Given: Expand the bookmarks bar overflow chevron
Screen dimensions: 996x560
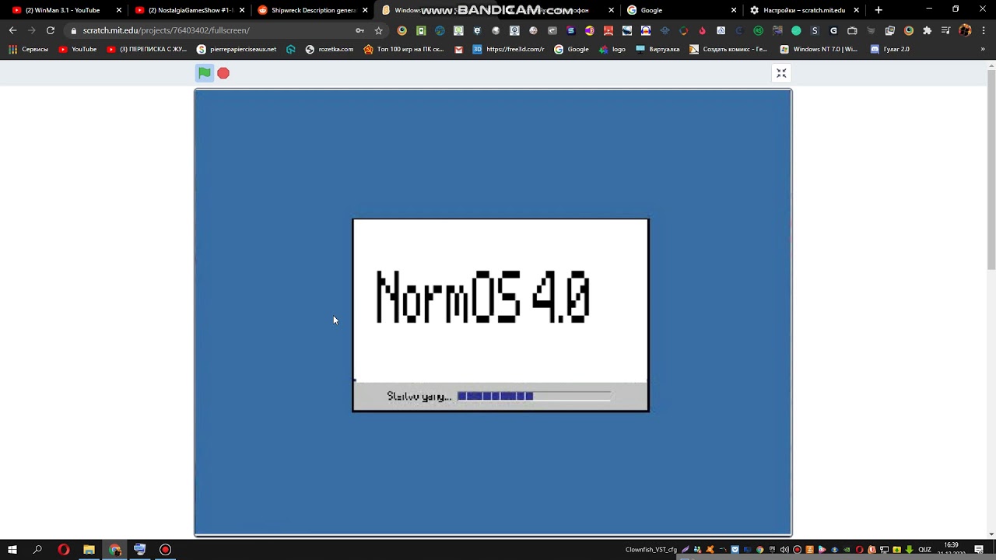Looking at the screenshot, I should (x=983, y=49).
